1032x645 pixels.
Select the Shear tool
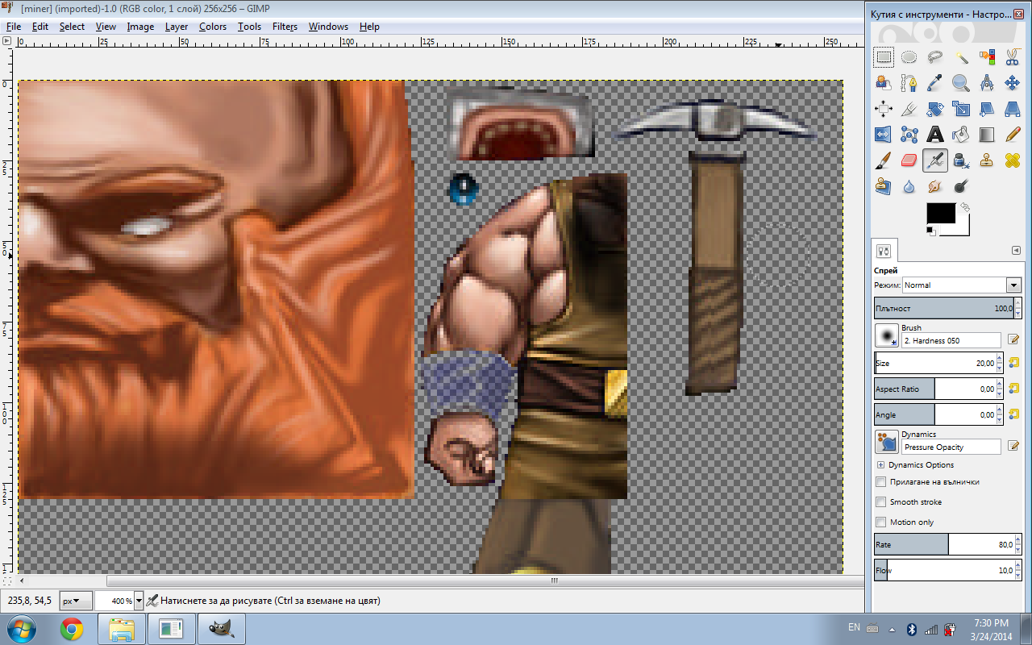[987, 109]
